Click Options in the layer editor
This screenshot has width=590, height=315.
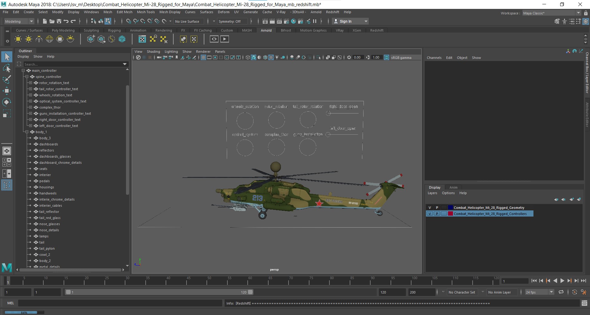click(x=448, y=193)
